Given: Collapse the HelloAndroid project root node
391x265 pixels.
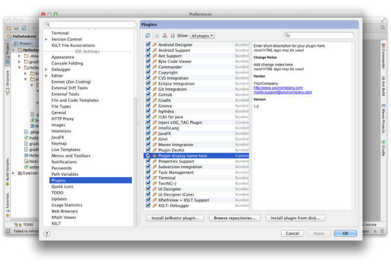Looking at the screenshot, I should 13,50.
